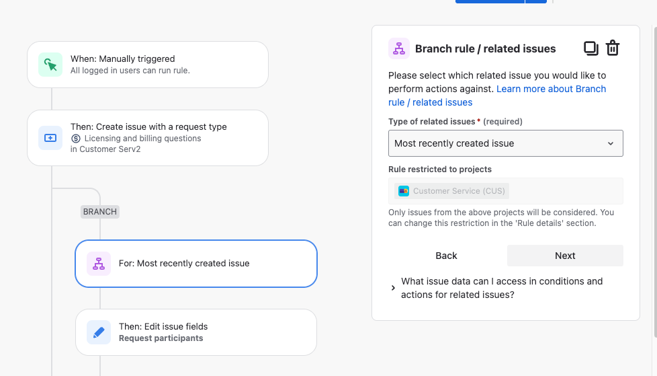Duplicate this component using the copy icon

coord(590,48)
